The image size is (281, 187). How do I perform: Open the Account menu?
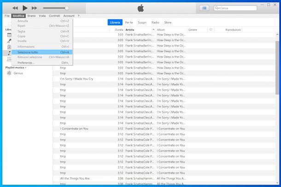tap(69, 16)
